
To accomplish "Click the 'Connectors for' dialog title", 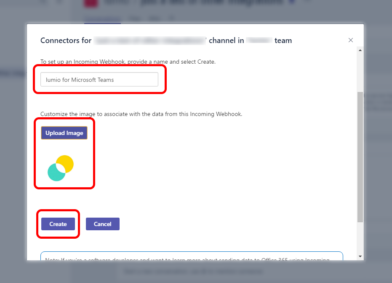I will (x=66, y=40).
